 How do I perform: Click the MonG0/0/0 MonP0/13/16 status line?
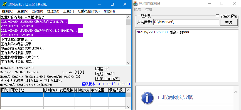[26, 85]
